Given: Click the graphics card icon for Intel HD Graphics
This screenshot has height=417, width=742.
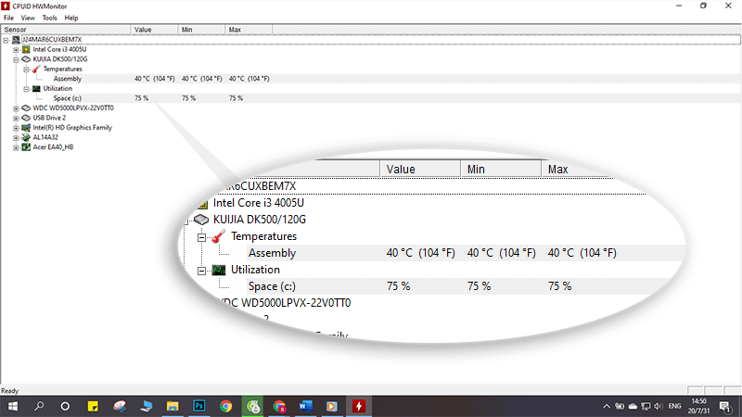Looking at the screenshot, I should point(26,128).
